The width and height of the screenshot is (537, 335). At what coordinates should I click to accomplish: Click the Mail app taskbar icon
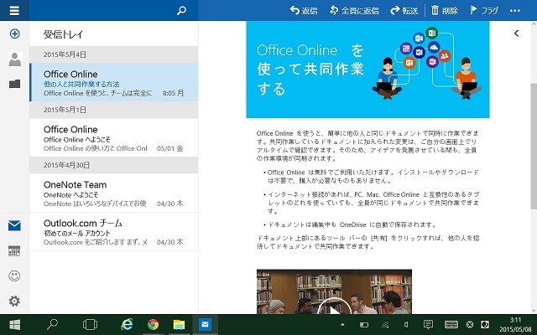[205, 324]
